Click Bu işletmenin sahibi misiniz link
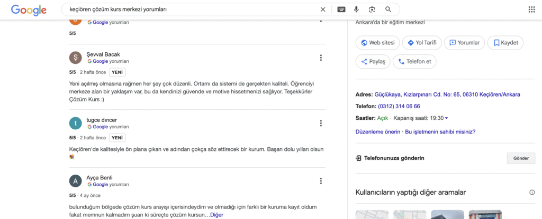542x219 pixels. pyautogui.click(x=440, y=132)
